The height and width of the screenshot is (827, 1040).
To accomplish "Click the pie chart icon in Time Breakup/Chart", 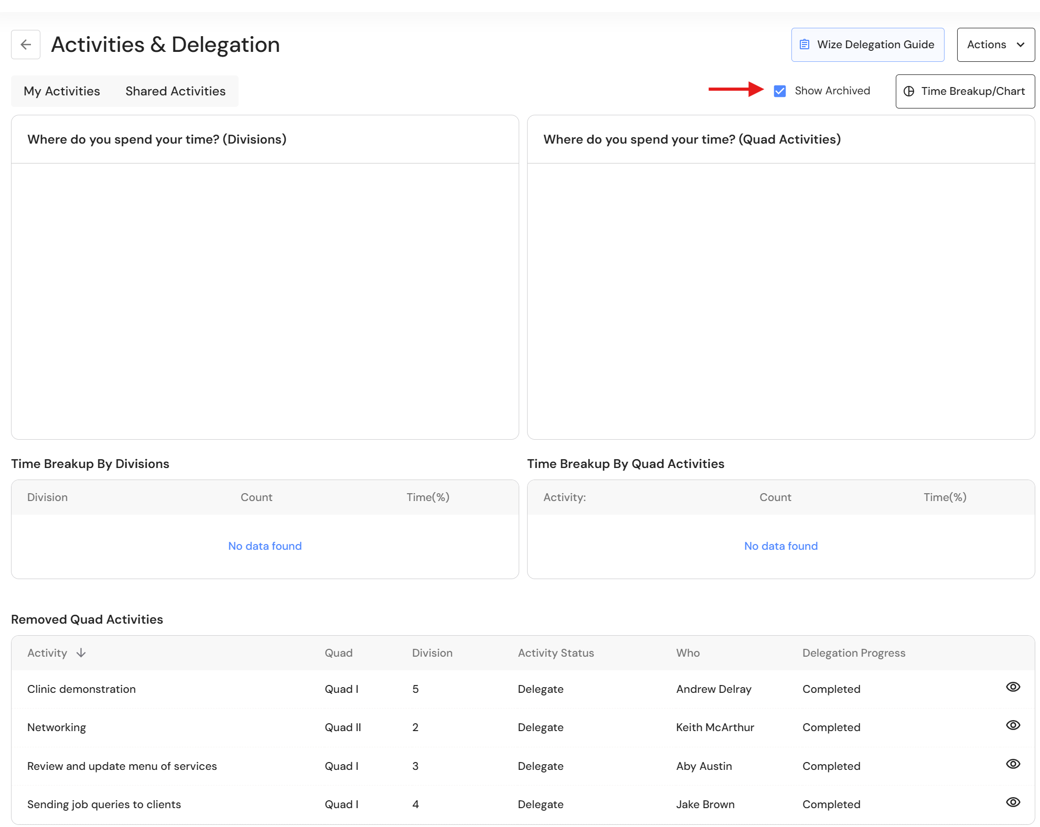I will [909, 91].
